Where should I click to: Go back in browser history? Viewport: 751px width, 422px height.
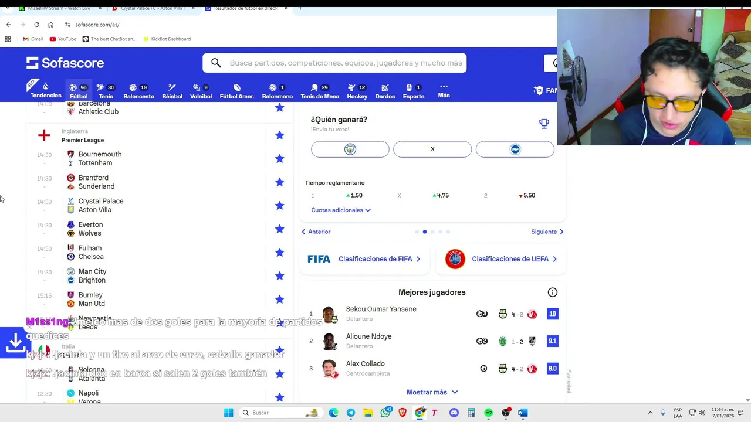pyautogui.click(x=8, y=25)
